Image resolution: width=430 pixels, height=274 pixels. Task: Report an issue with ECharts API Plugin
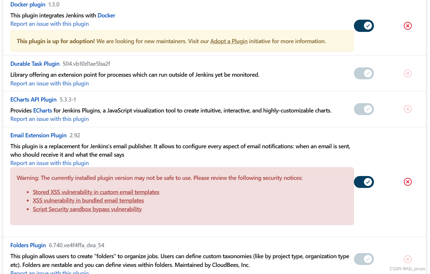pyautogui.click(x=50, y=119)
